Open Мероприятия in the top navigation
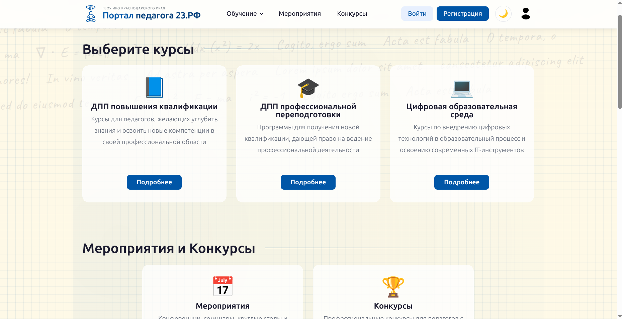622x319 pixels. [x=300, y=14]
